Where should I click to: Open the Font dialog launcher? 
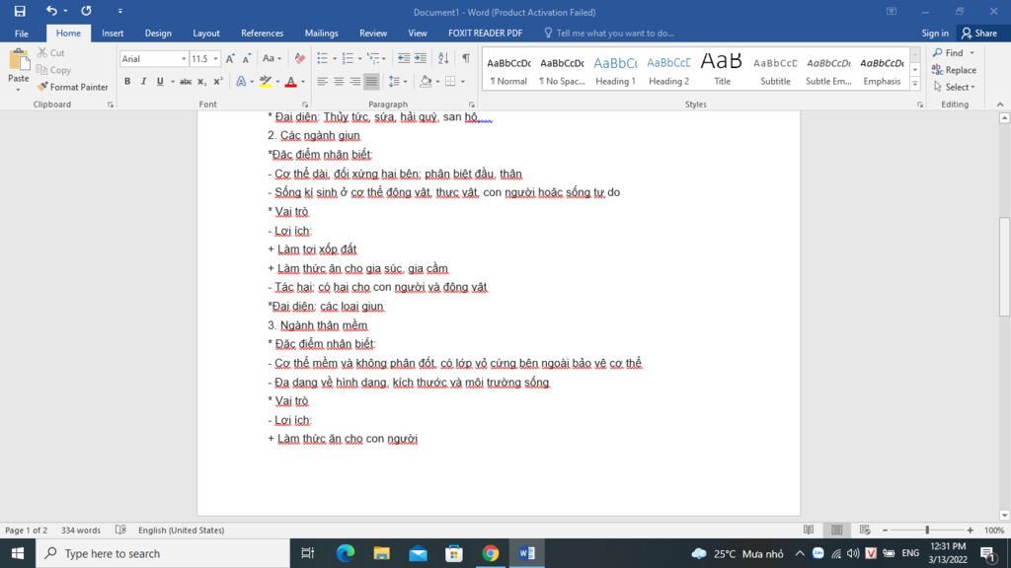[305, 105]
